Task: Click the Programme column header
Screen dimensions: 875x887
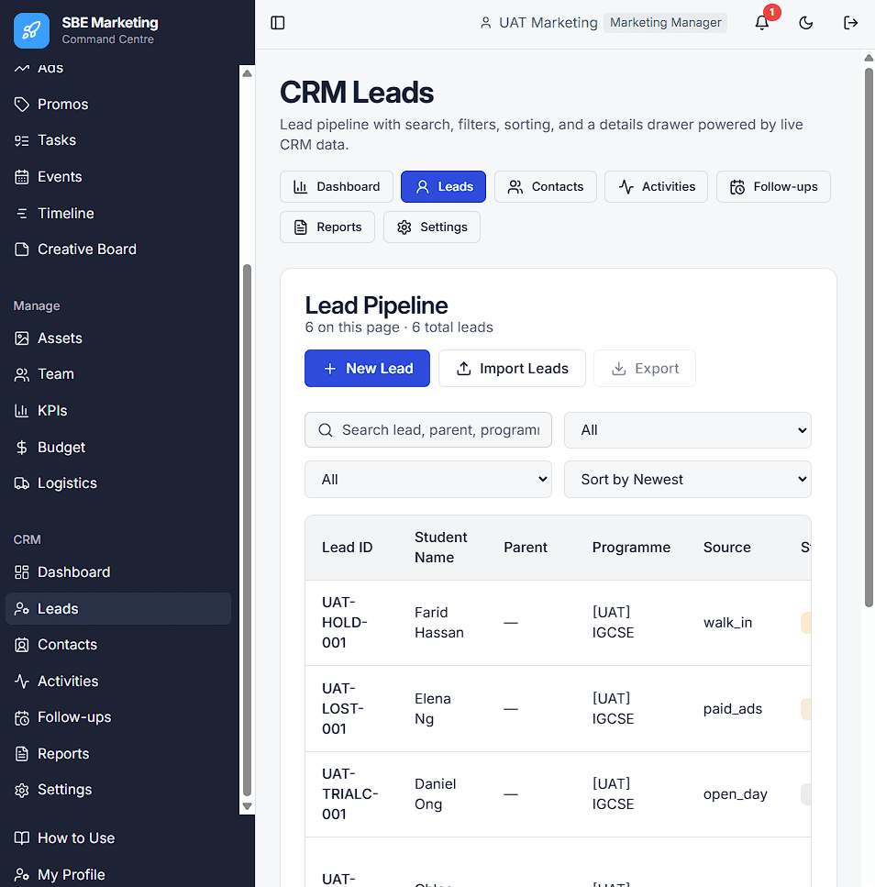Action: click(631, 548)
